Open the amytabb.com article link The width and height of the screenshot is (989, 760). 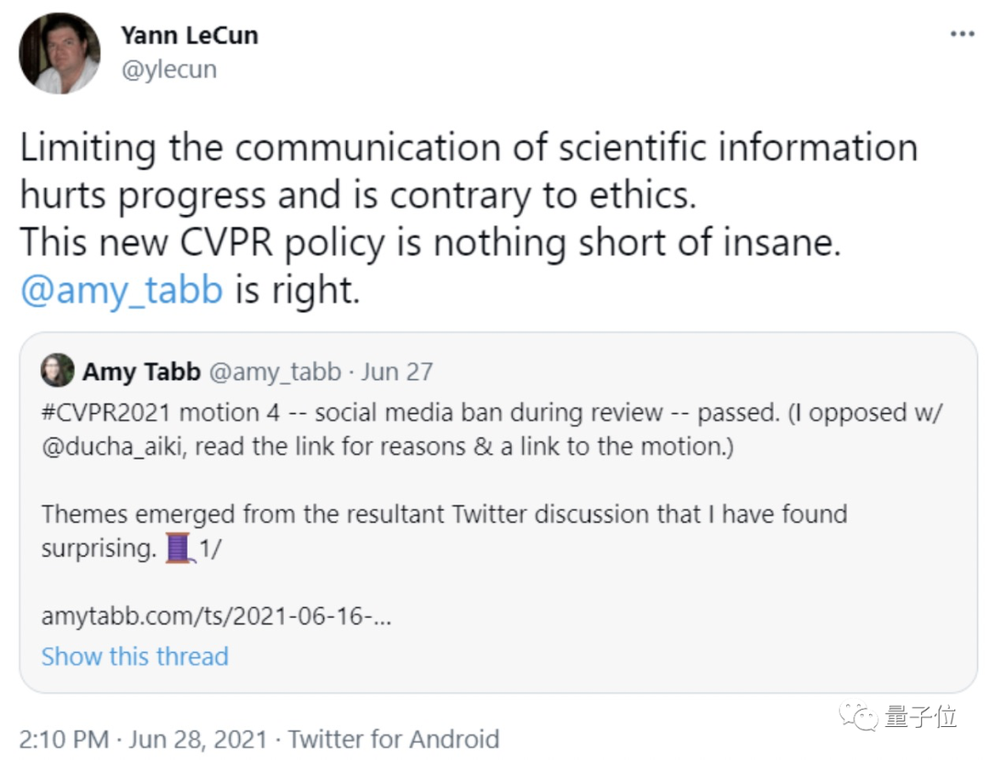215,617
